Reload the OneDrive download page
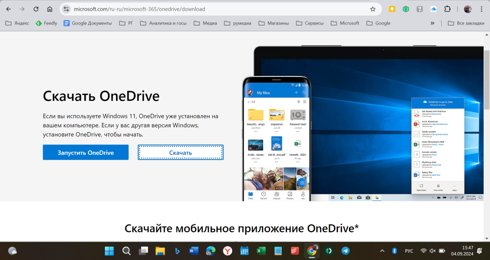 (x=36, y=9)
